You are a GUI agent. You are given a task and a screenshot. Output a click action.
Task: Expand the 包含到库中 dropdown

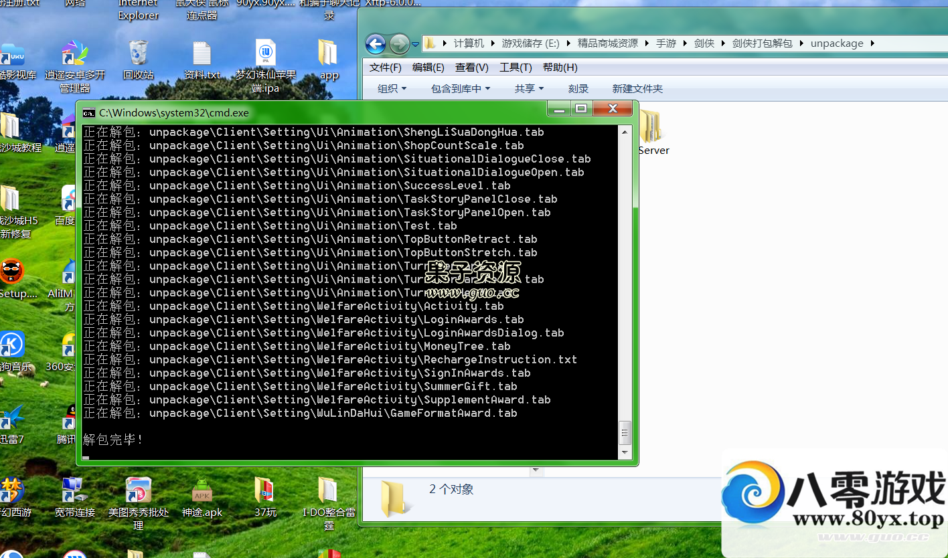[x=460, y=88]
